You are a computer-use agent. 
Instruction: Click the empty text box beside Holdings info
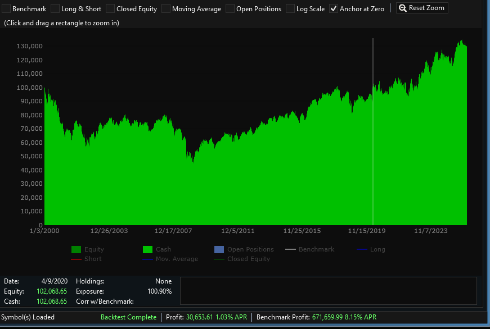pos(328,291)
